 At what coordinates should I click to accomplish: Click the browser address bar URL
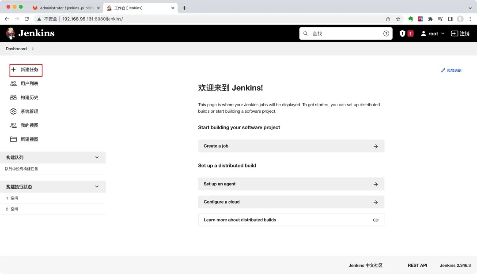click(x=92, y=19)
